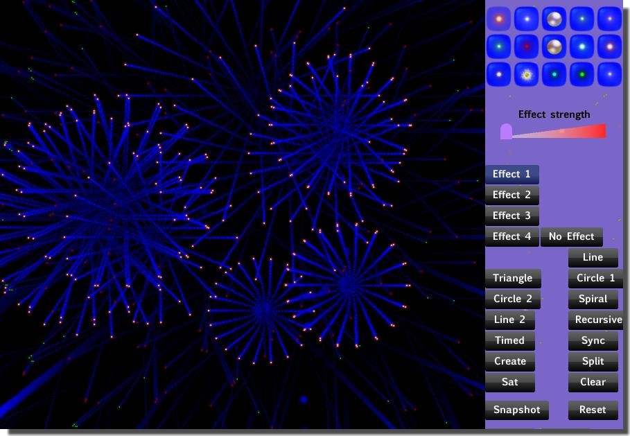Click the Split button
The width and height of the screenshot is (630, 436).
coord(593,361)
